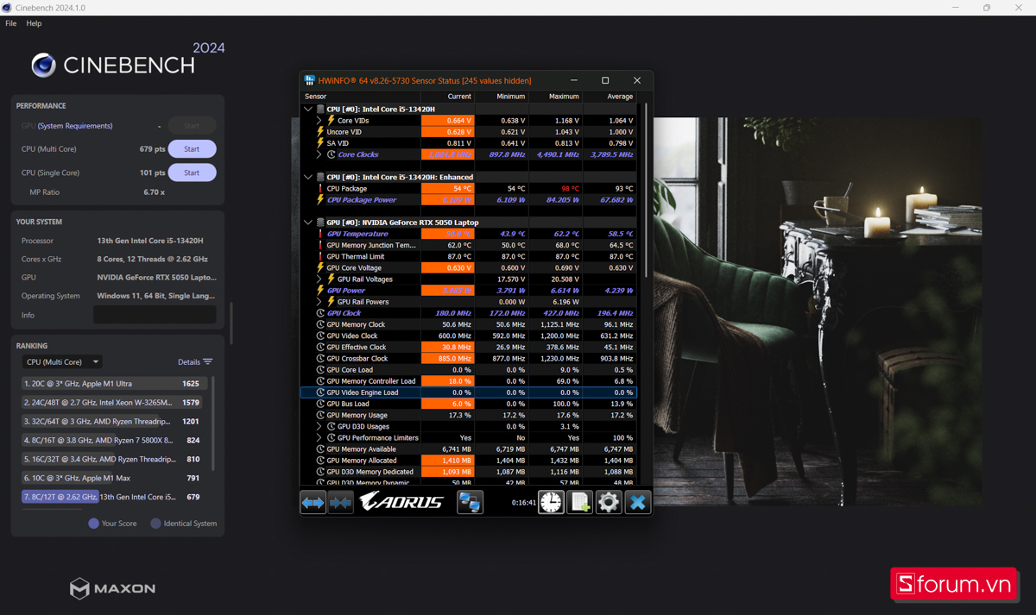
Task: Click the clock icon of GPU Memory Available
Action: coord(320,449)
